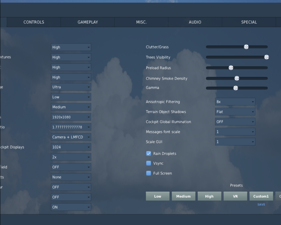The height and width of the screenshot is (225, 281).
Task: Choose the High preset button
Action: tap(209, 196)
